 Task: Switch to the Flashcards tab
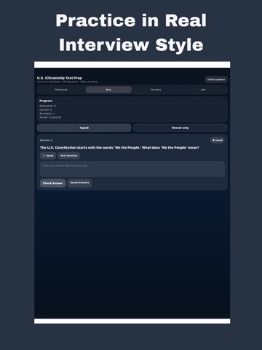click(x=61, y=90)
